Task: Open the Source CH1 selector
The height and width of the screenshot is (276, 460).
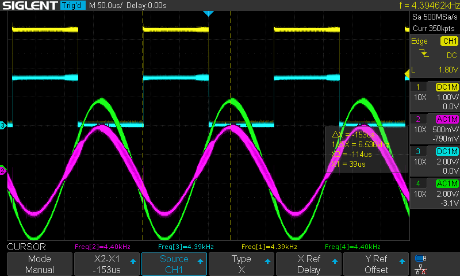Action: click(x=174, y=264)
